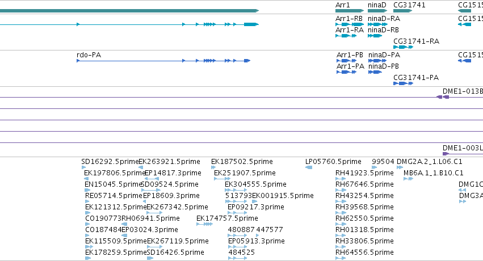This screenshot has height=261, width=483.
Task: Click the CO190773 feature label
Action: pos(103,218)
